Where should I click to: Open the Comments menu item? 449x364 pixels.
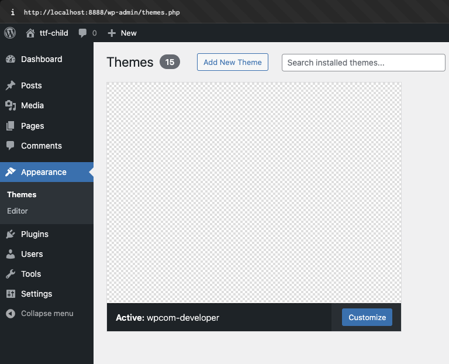[x=41, y=146]
